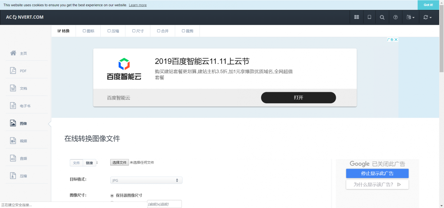The height and width of the screenshot is (208, 444).
Task: Switch to the 压缩 compress tab
Action: [113, 31]
